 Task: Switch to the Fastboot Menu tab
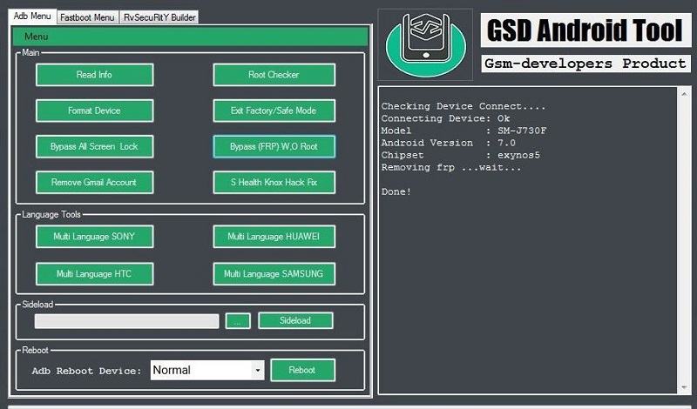click(x=88, y=17)
